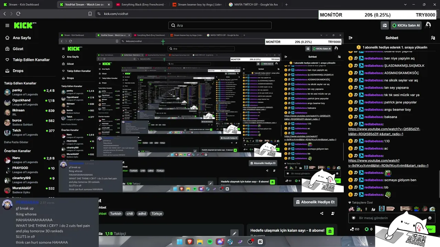Open the browser tab search chevron

pos(405,4)
